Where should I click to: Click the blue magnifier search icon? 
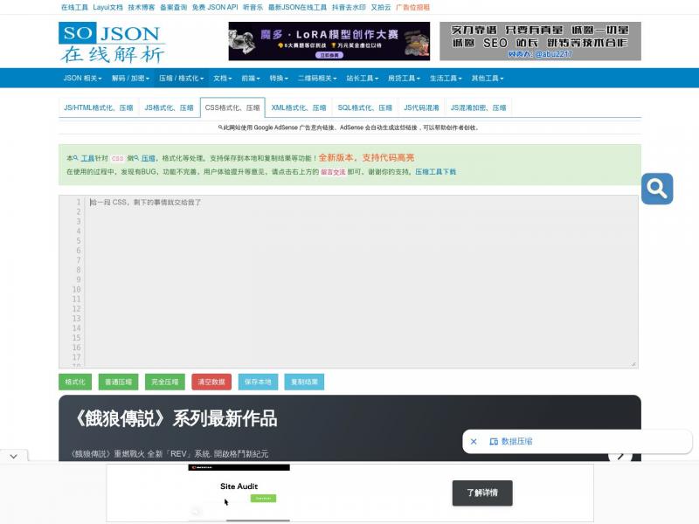tap(656, 189)
